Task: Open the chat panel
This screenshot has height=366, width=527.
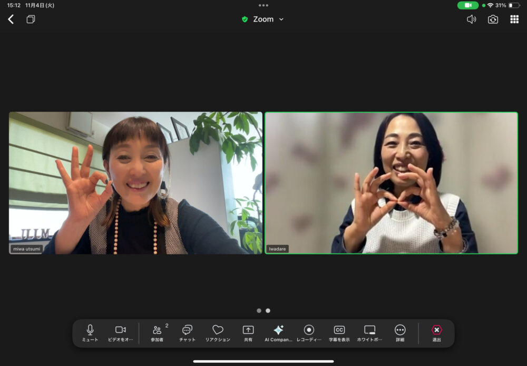Action: tap(187, 333)
